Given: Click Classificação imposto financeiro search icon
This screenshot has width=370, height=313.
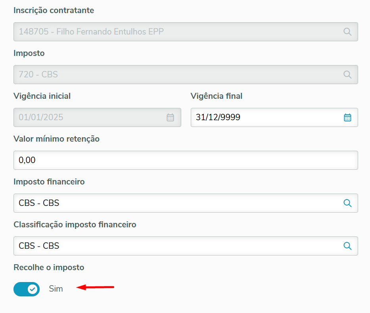Looking at the screenshot, I should pos(347,246).
